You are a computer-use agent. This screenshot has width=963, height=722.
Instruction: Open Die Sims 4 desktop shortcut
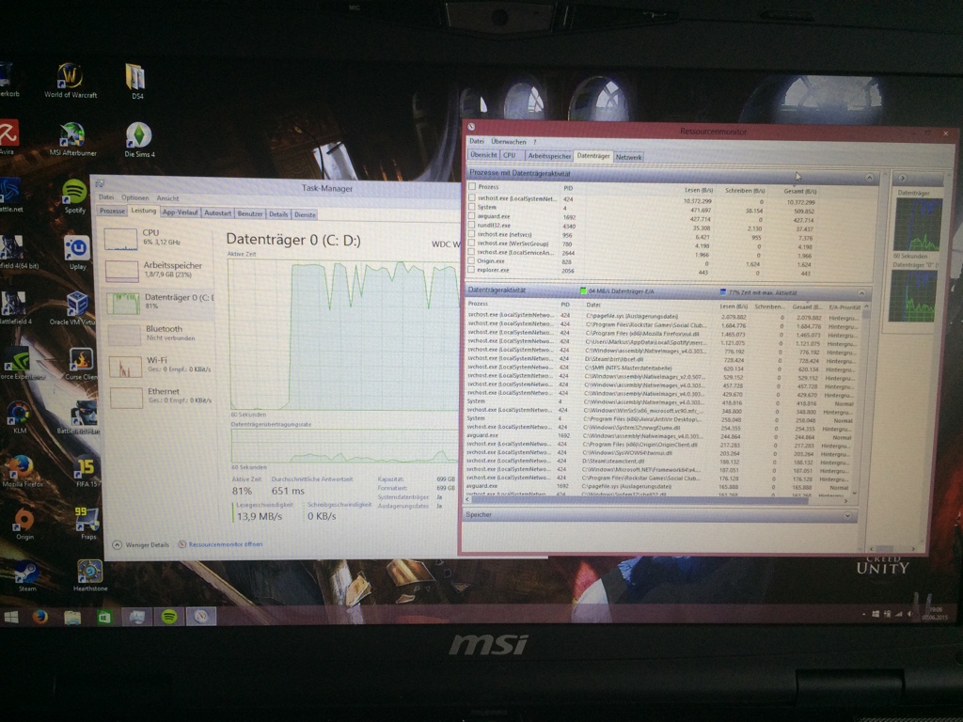point(139,139)
